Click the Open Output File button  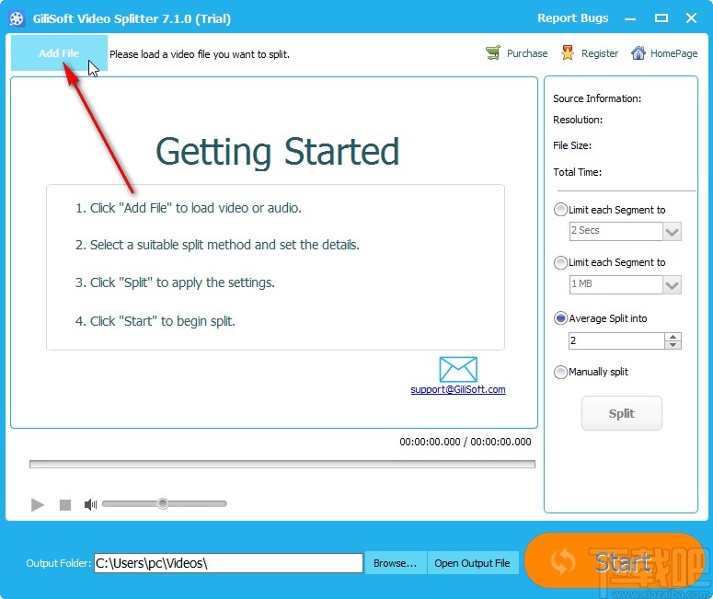click(472, 563)
